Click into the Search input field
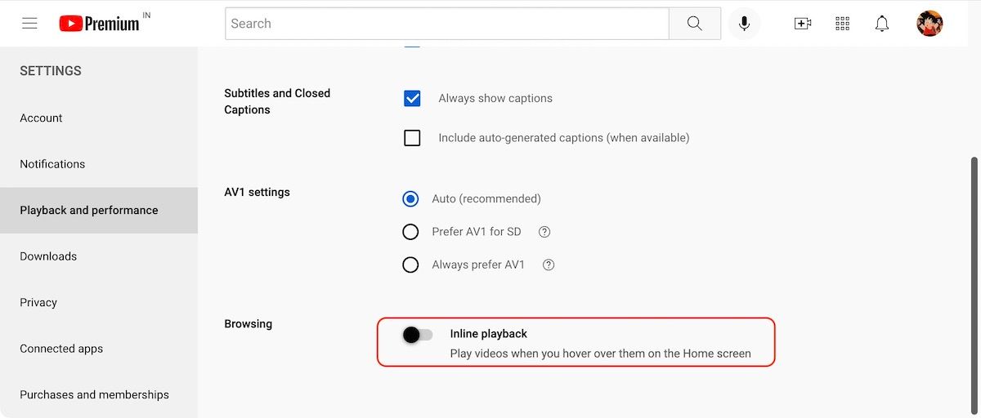Image resolution: width=981 pixels, height=418 pixels. (446, 24)
